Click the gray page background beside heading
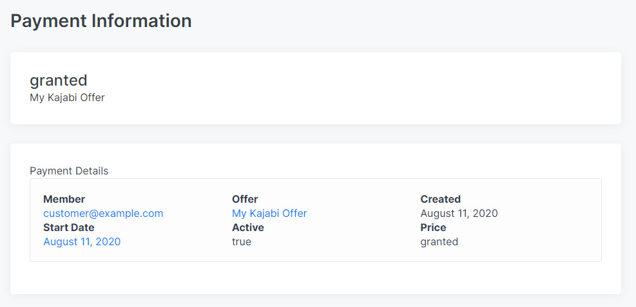 click(x=405, y=21)
